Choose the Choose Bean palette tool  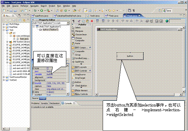click(x=79, y=35)
